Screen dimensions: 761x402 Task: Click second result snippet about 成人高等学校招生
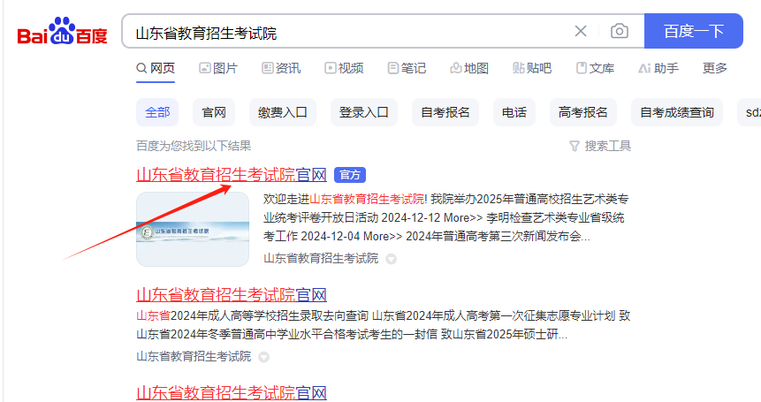pyautogui.click(x=384, y=325)
